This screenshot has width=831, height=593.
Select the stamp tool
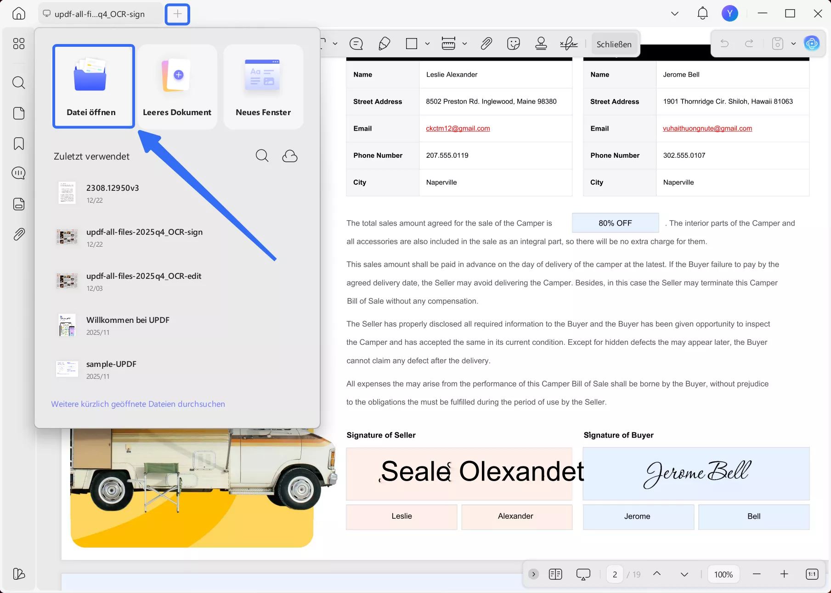coord(541,44)
